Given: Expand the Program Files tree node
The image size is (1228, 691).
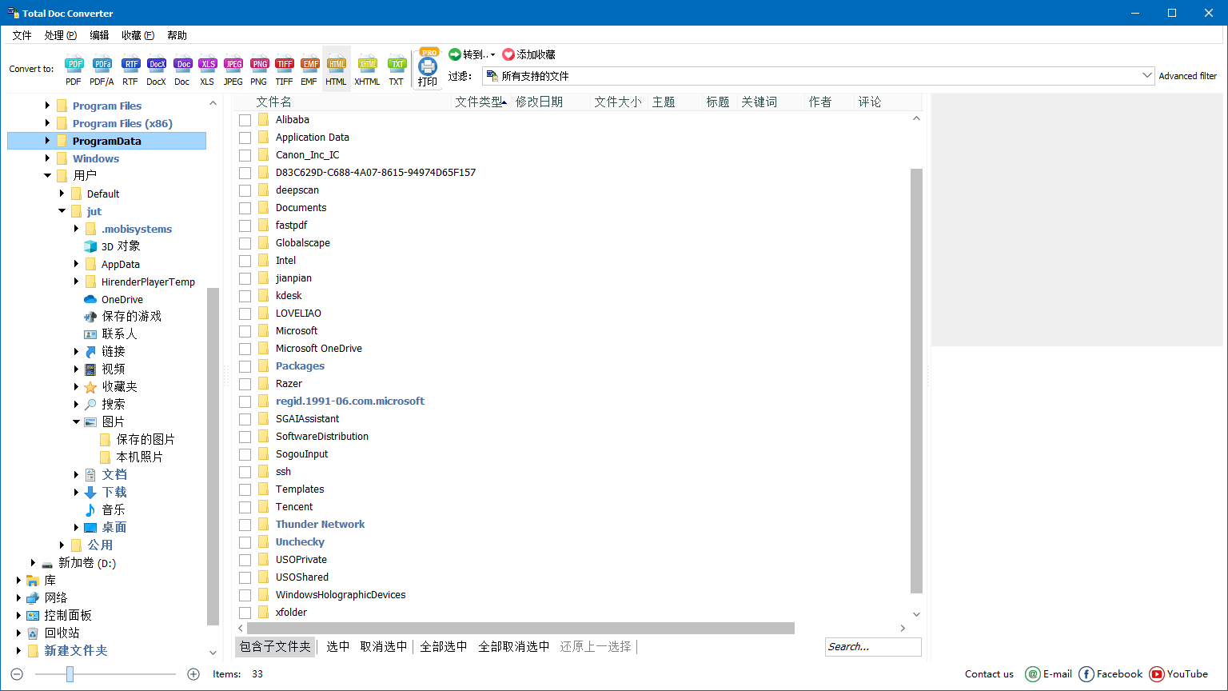Looking at the screenshot, I should coord(47,106).
